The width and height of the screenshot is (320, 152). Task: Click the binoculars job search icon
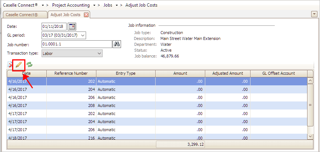pos(117,44)
